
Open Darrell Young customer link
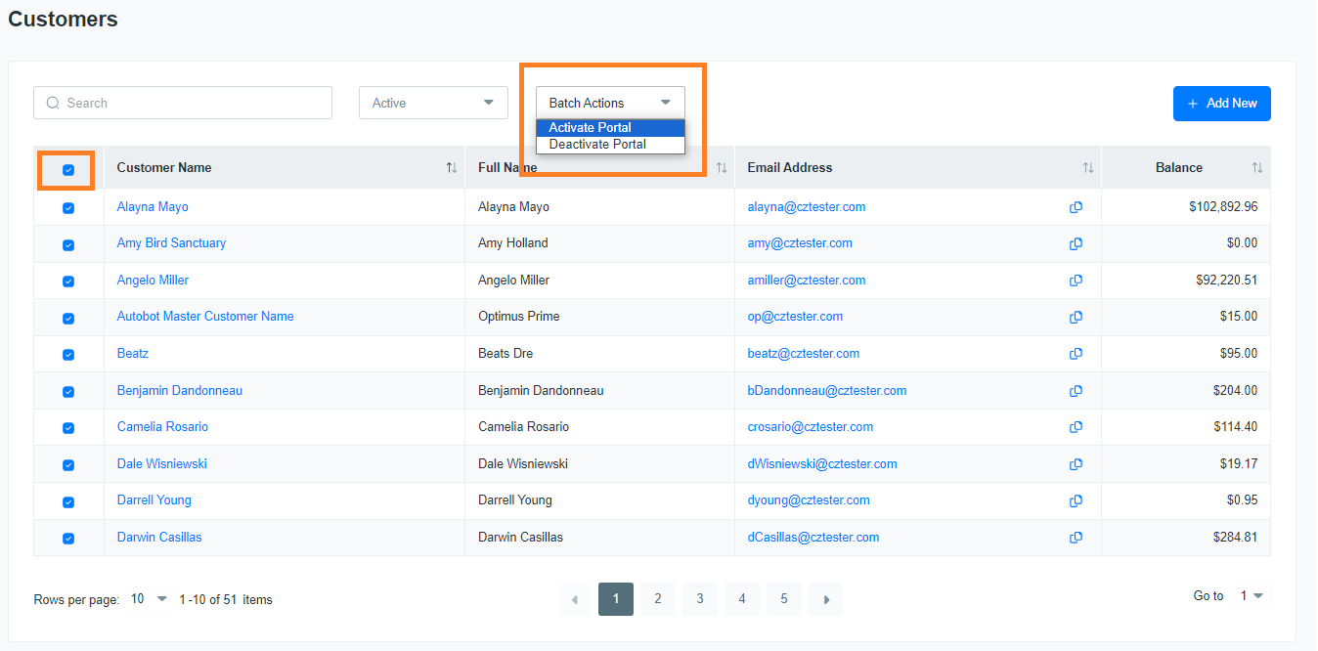tap(154, 500)
